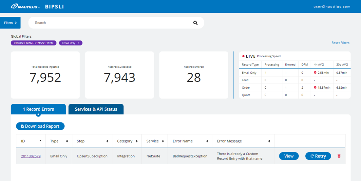Expand the Filters panel
Screen dimensions: 361x181
point(10,23)
